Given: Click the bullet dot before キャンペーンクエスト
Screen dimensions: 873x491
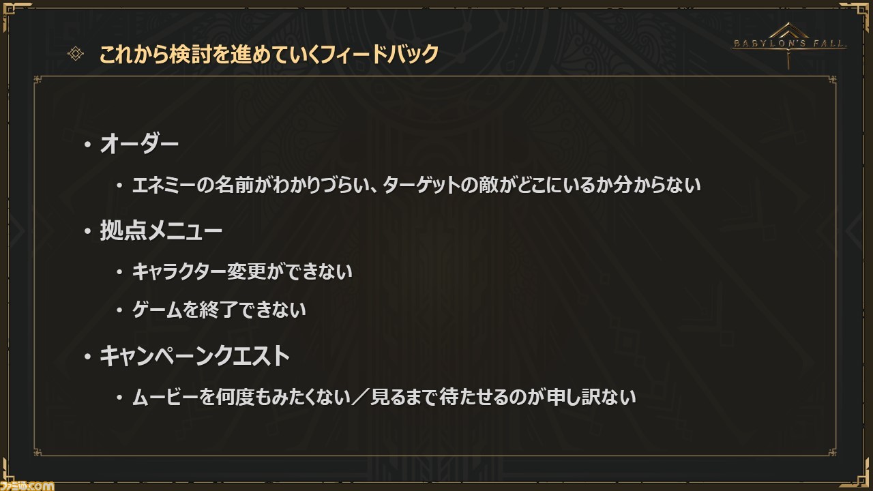Looking at the screenshot, I should point(87,357).
